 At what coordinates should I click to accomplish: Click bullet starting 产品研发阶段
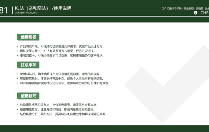coord(62,47)
